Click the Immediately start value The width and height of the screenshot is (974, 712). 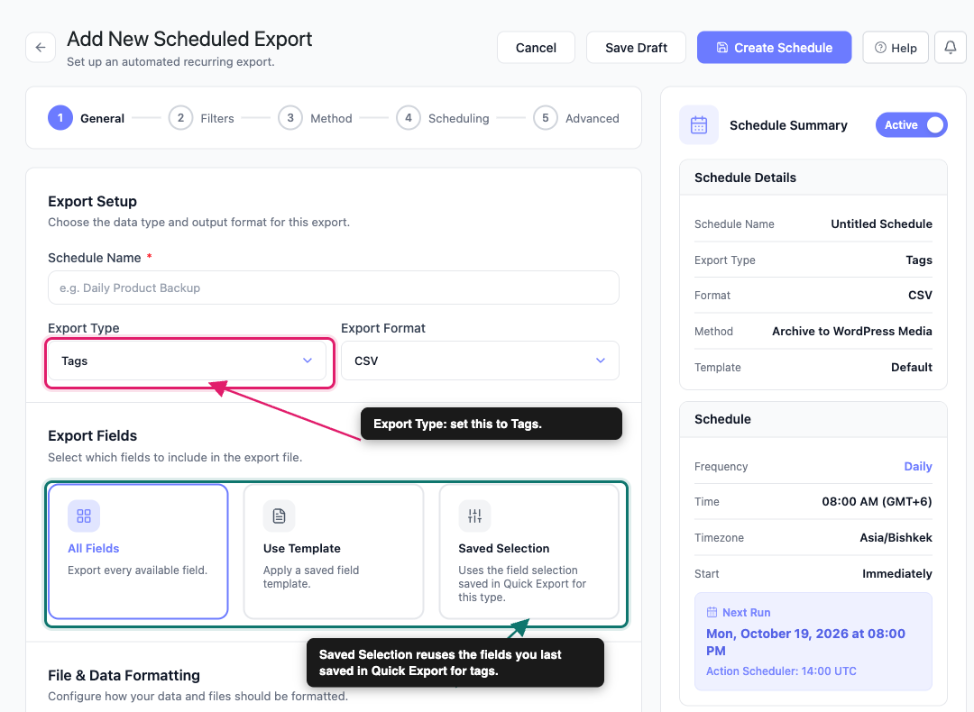(897, 573)
